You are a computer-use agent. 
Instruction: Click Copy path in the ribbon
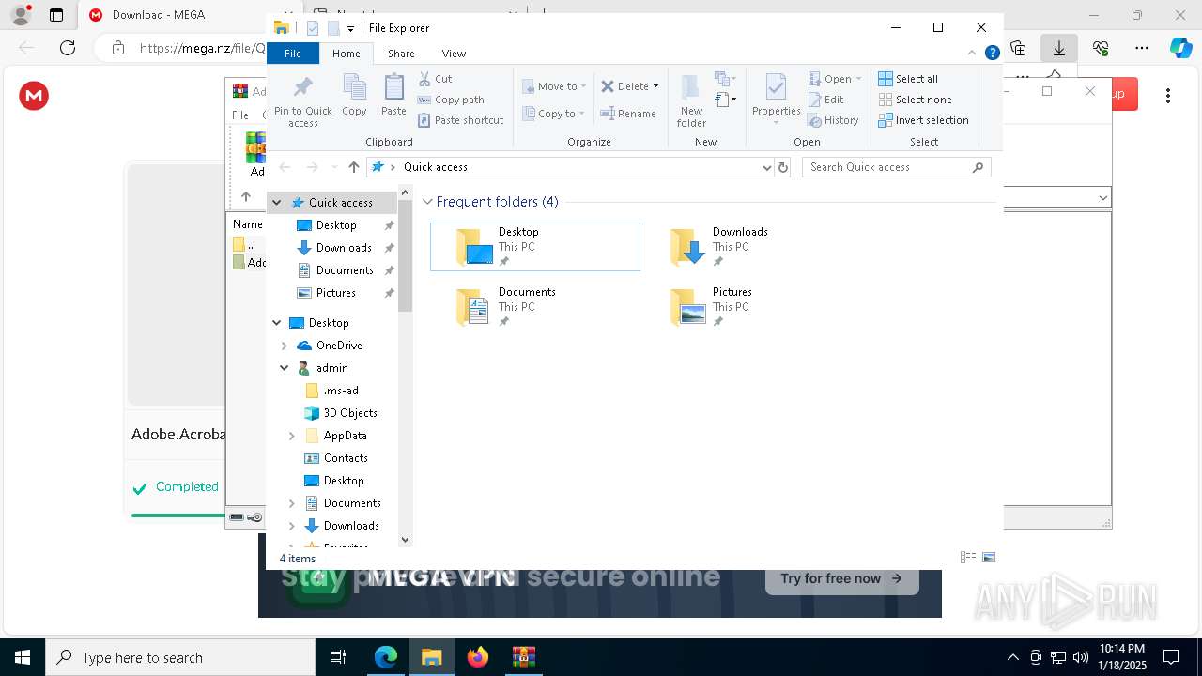[x=451, y=100]
